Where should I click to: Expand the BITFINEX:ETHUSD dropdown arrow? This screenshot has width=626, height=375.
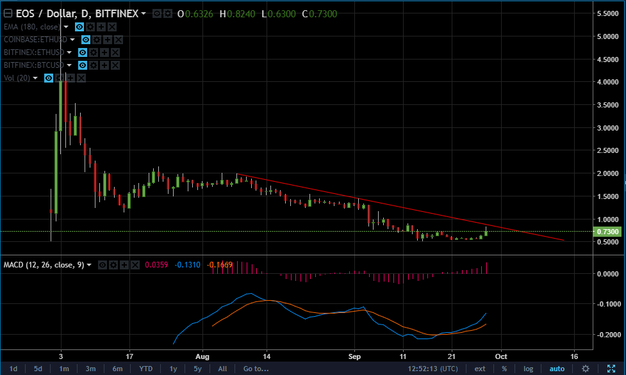click(69, 52)
